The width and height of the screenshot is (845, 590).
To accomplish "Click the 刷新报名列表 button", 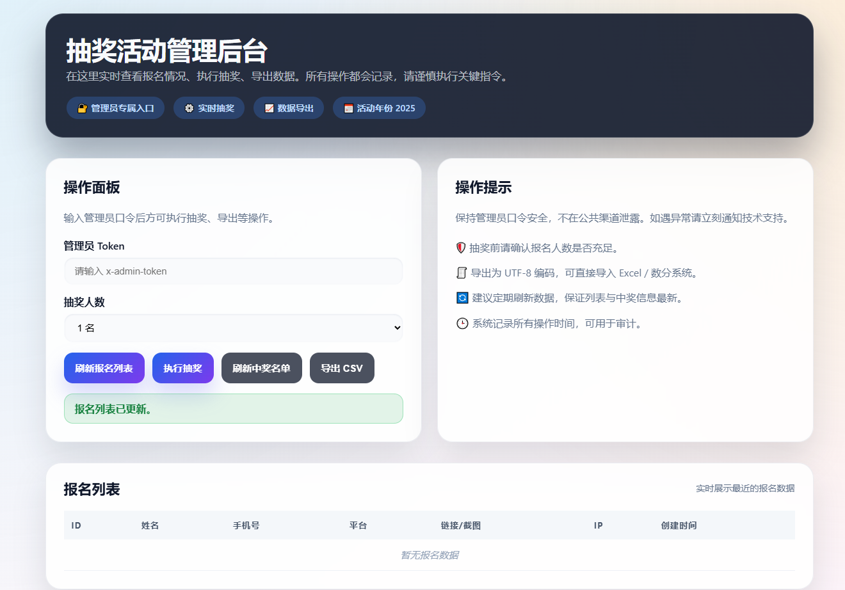I will (x=104, y=368).
